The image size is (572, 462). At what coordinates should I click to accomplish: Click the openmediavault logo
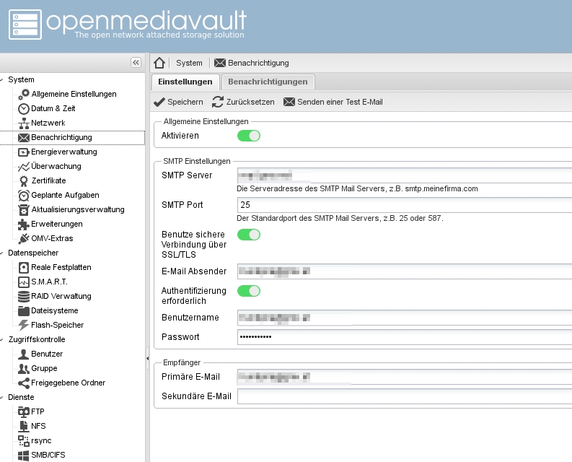(128, 25)
